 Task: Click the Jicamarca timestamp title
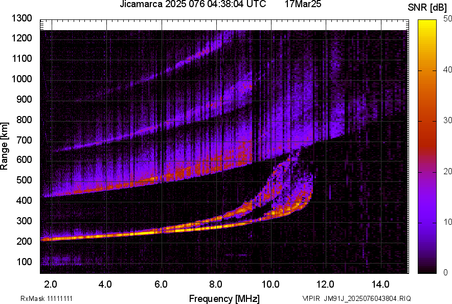(x=193, y=4)
